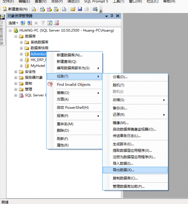
Task: Choose 复制数据库(C)... in tasks submenu
Action: pos(135,178)
